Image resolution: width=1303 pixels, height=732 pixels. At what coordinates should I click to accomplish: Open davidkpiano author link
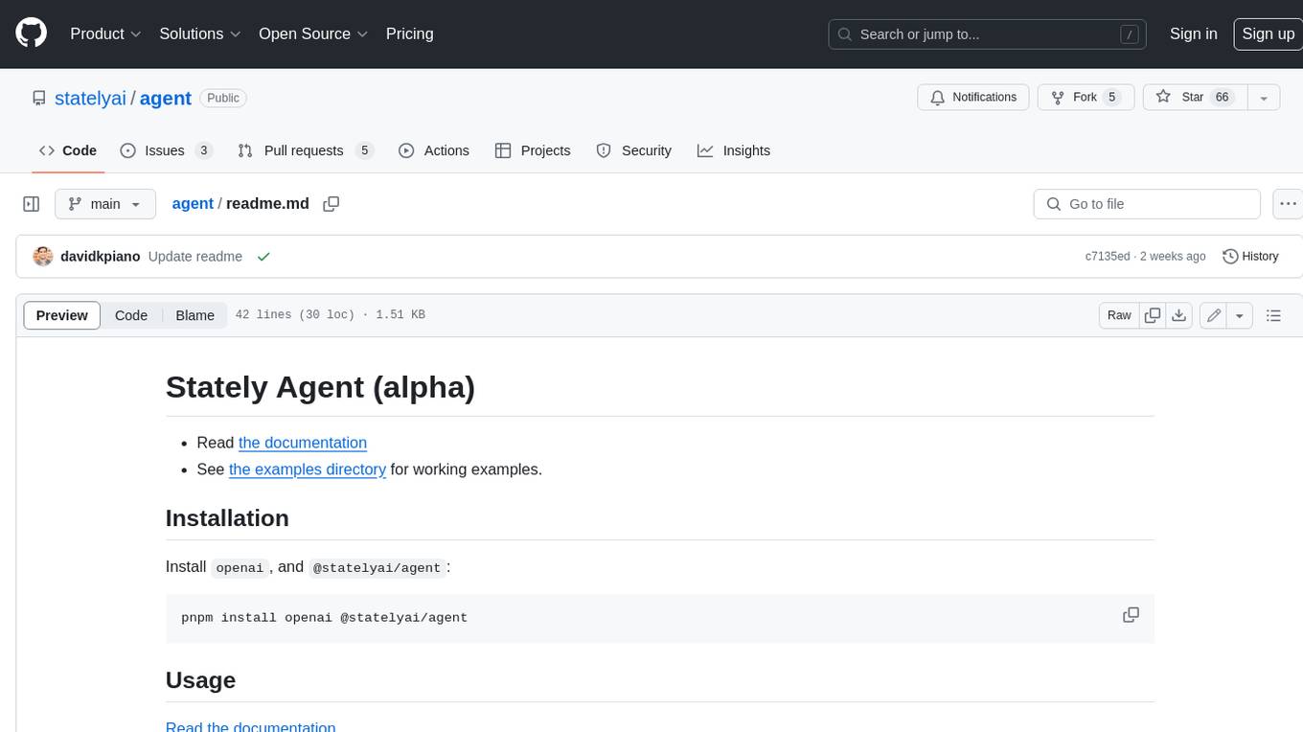click(101, 257)
